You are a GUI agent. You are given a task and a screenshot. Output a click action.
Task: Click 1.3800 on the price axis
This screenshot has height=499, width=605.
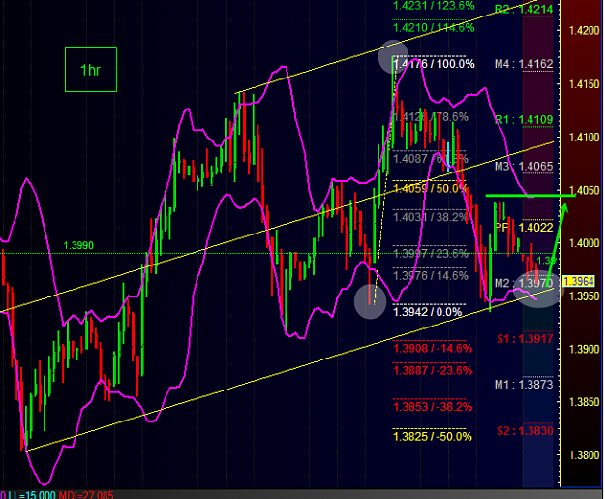584,455
